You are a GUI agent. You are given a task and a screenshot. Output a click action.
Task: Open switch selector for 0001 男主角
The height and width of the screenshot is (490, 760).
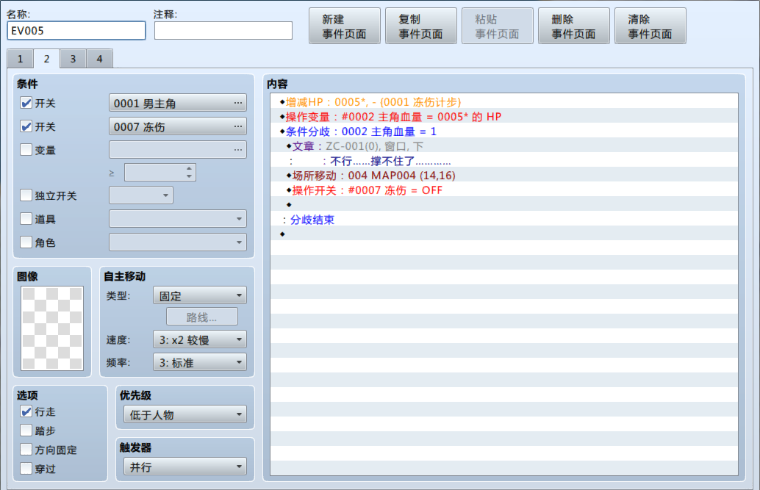[x=177, y=103]
